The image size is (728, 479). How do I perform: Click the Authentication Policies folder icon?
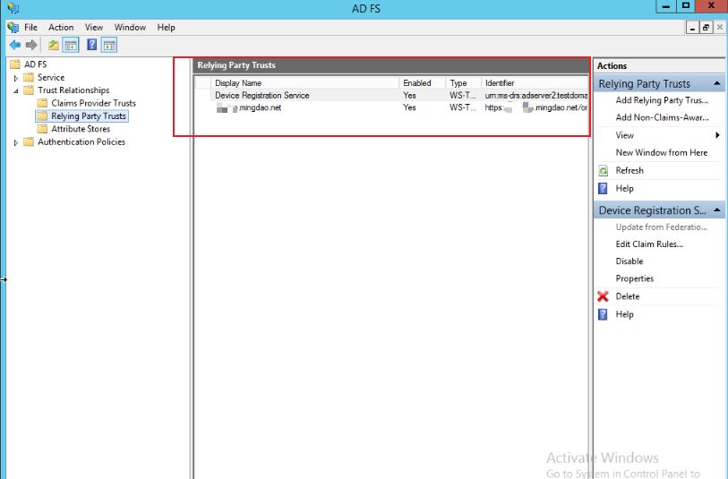click(29, 141)
